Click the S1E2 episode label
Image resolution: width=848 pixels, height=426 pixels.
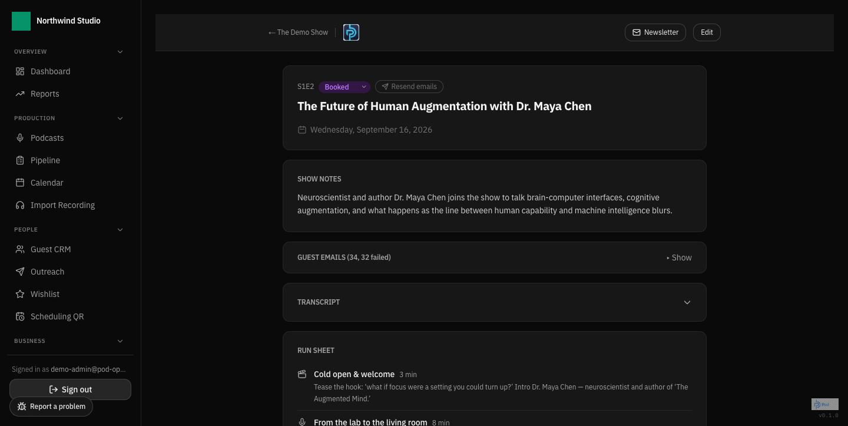pyautogui.click(x=306, y=87)
